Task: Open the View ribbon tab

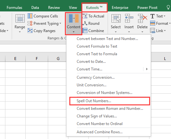Action: 73,8
